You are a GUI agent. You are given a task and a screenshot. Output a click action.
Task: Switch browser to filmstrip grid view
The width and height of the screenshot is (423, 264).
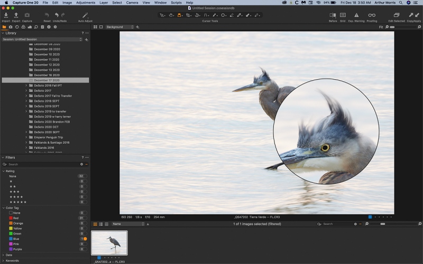coord(95,224)
